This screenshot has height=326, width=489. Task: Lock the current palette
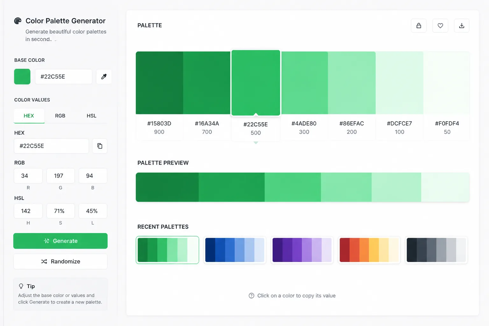click(419, 25)
